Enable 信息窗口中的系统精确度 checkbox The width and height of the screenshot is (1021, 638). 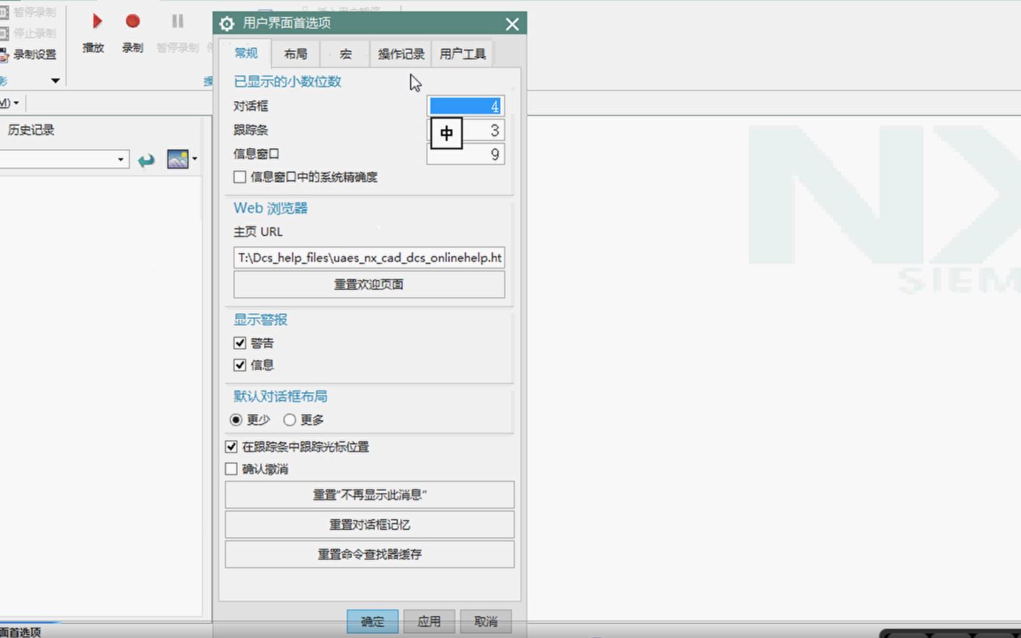coord(239,177)
